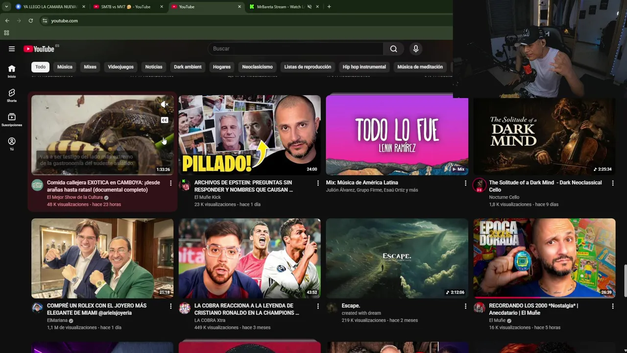The width and height of the screenshot is (627, 353).
Task: Open options menu for Recordando los 2000 video
Action: click(612, 306)
